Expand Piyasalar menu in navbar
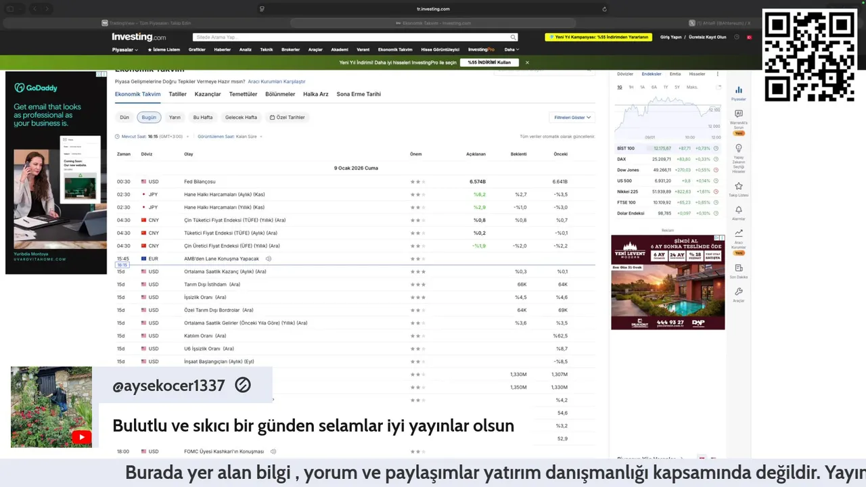The height and width of the screenshot is (487, 866). 125,49
